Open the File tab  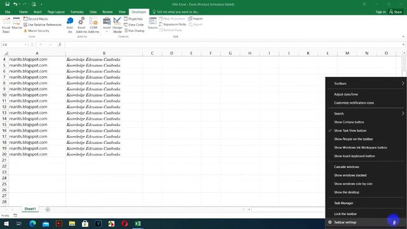(x=8, y=12)
